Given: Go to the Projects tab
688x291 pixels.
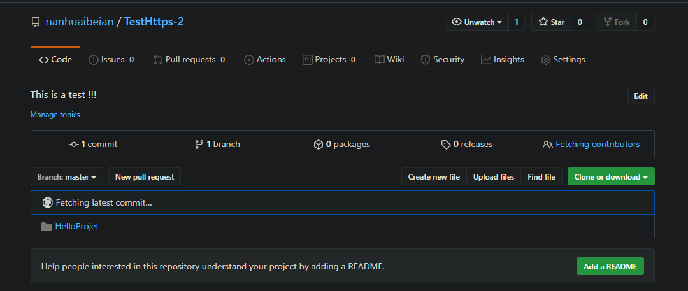Looking at the screenshot, I should pyautogui.click(x=329, y=60).
